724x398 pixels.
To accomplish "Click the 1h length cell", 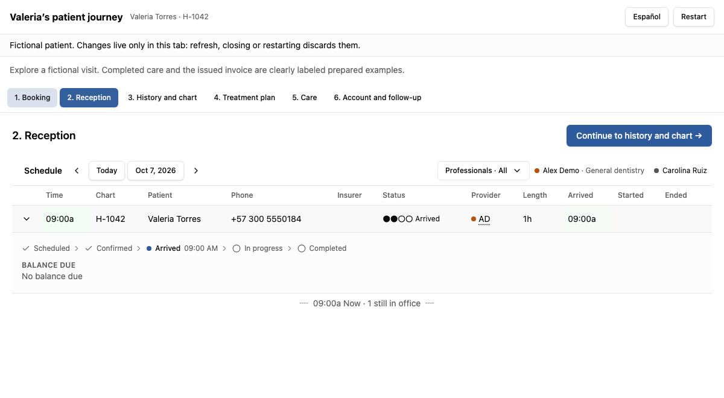I will pos(527,219).
